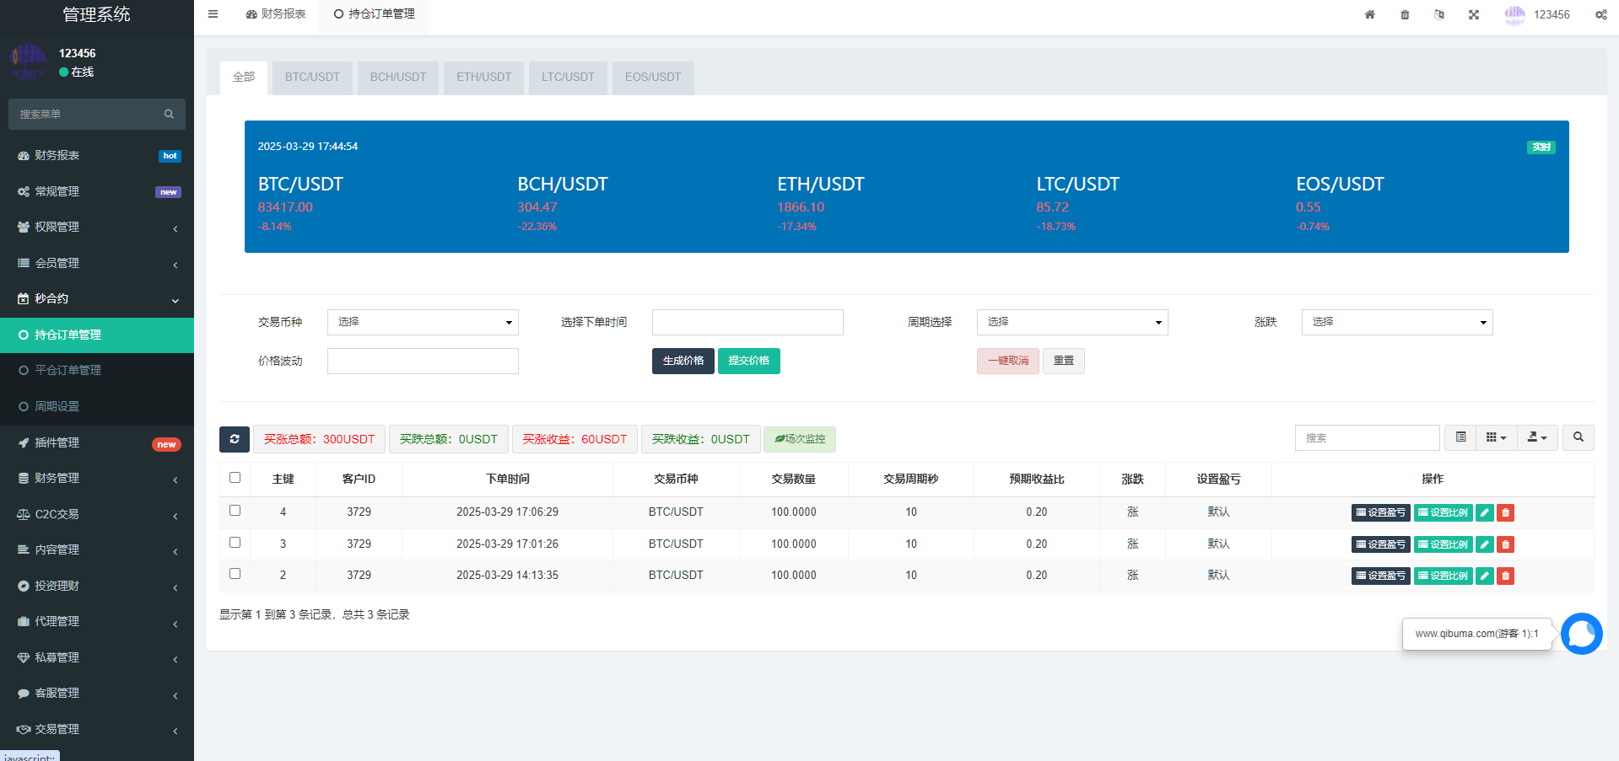Click the refresh button above the table
The image size is (1619, 761).
(x=235, y=439)
